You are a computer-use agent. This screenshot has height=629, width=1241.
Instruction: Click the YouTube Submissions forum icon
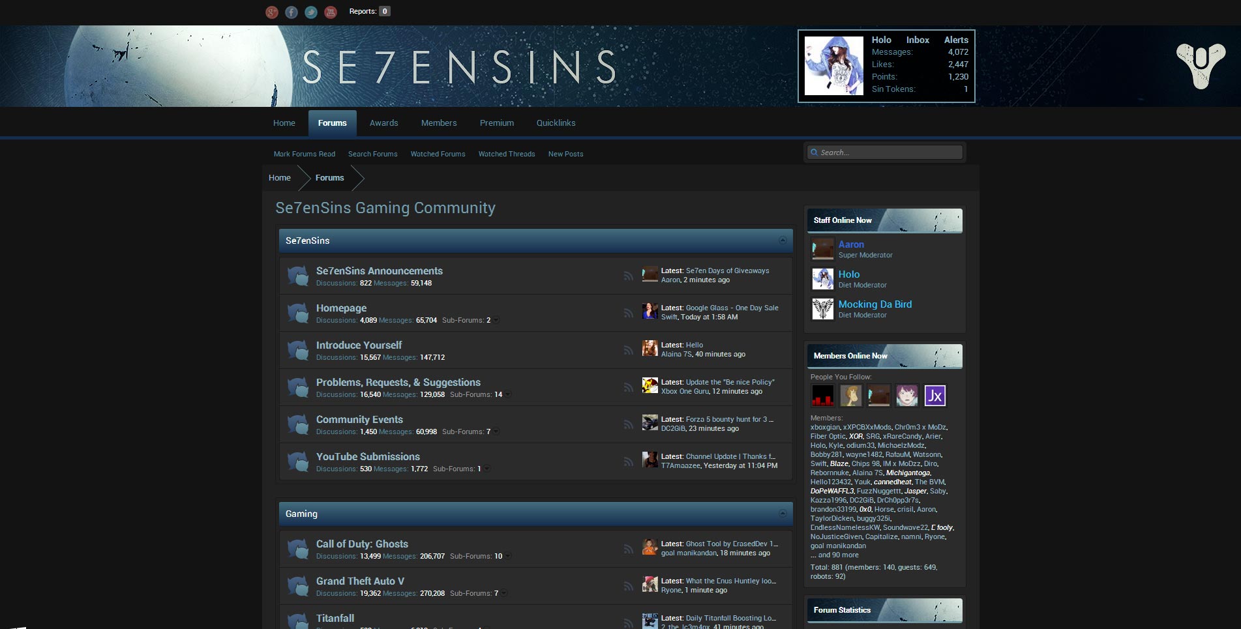tap(298, 461)
